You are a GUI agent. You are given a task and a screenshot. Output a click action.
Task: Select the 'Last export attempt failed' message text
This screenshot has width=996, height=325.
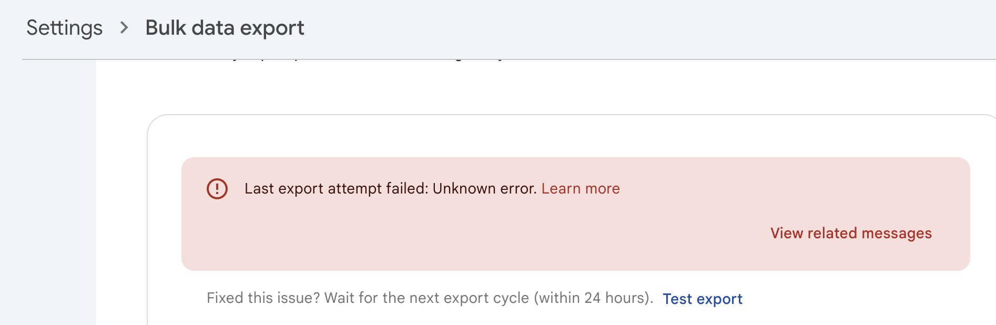390,188
